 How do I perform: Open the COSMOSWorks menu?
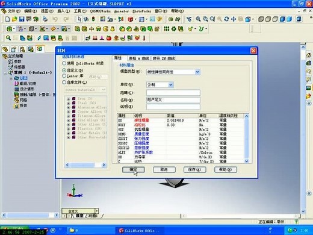tap(101, 11)
